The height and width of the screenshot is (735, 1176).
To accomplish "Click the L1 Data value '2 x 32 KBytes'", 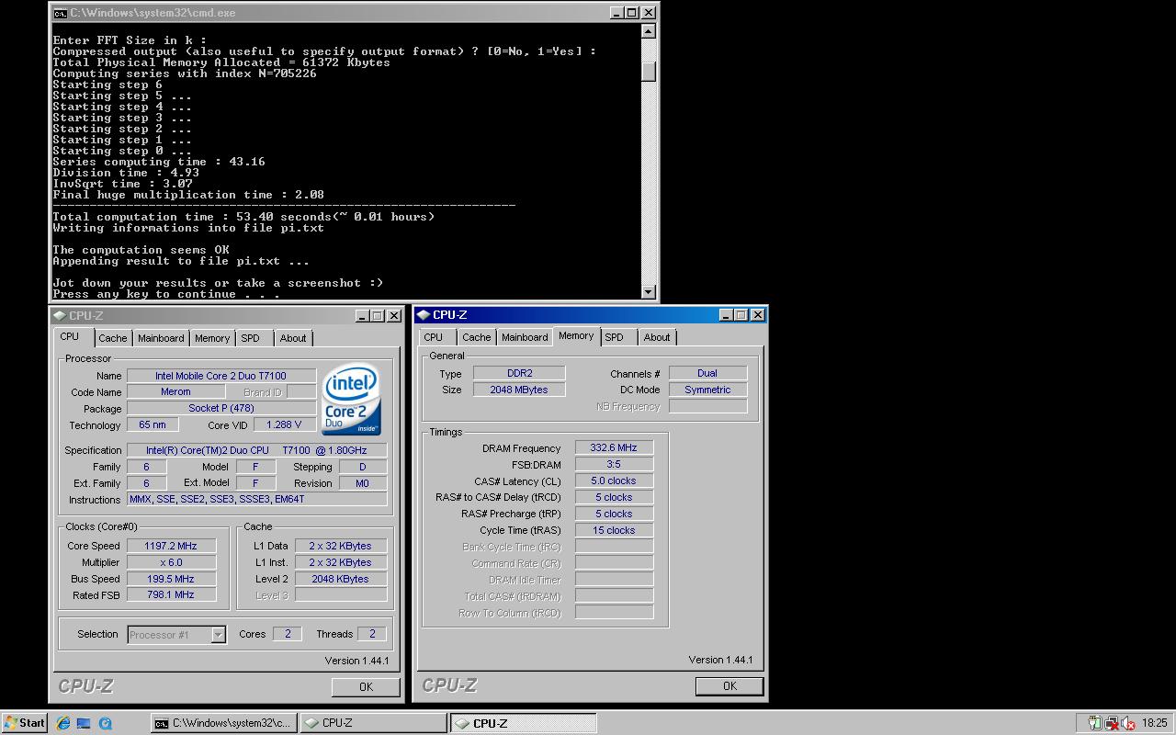I will 340,546.
